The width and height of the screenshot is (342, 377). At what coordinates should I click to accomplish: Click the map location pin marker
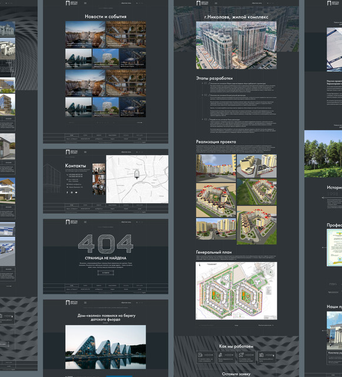137,174
